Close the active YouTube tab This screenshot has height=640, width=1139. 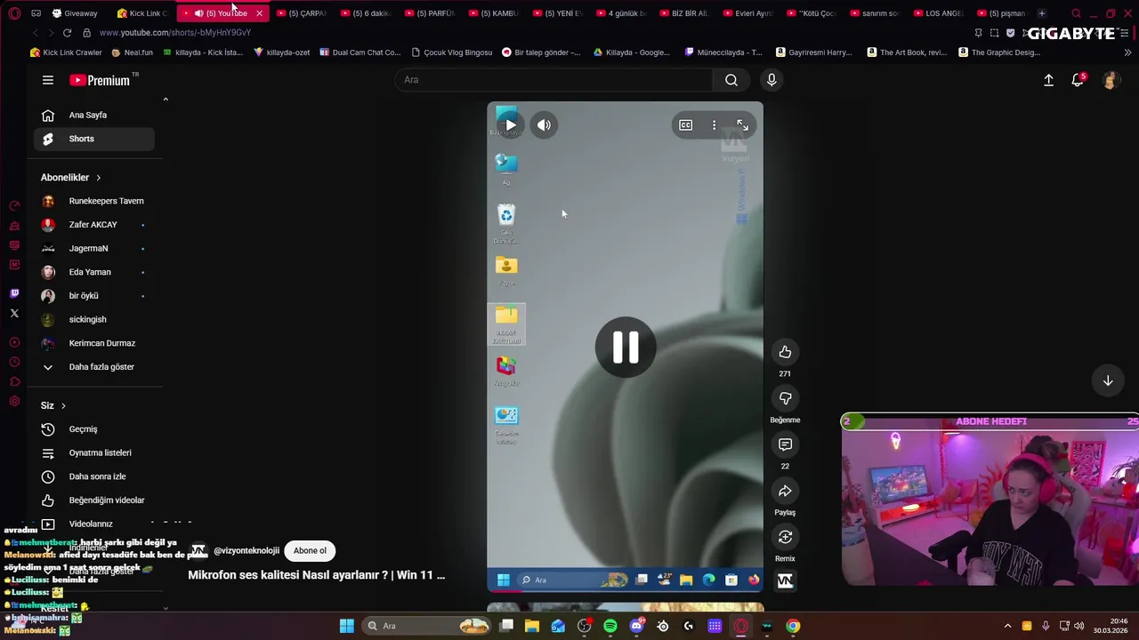coord(259,13)
